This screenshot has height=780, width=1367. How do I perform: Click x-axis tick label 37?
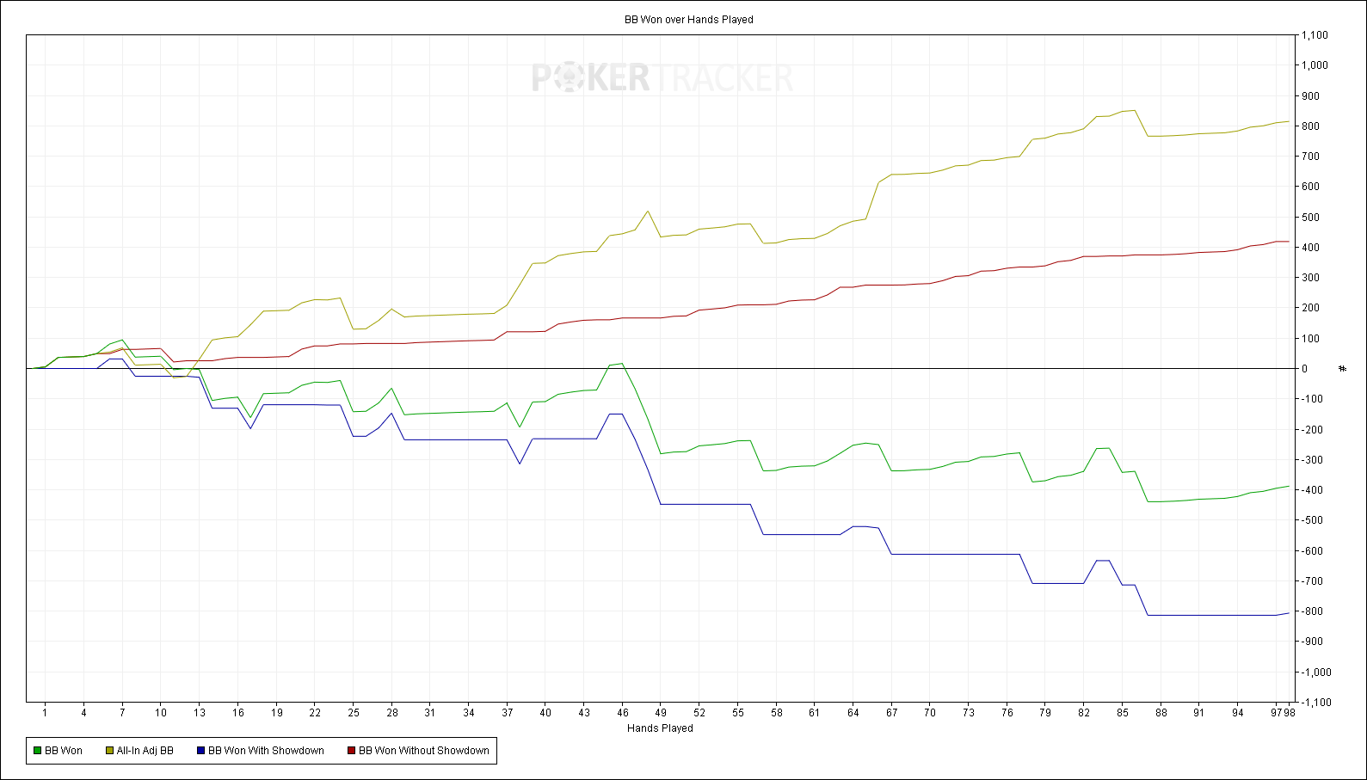[x=508, y=712]
